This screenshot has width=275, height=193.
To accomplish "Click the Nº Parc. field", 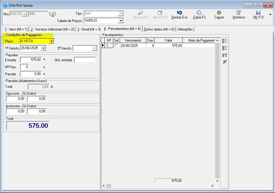I will click(24, 67).
